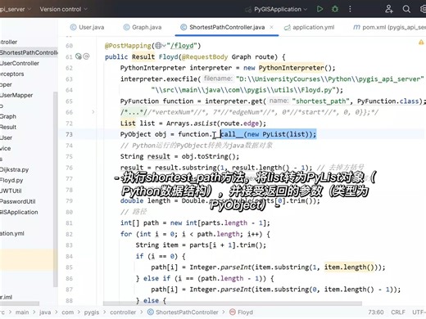
Task: Open the More Actions vertical dots menu
Action: click(x=350, y=9)
